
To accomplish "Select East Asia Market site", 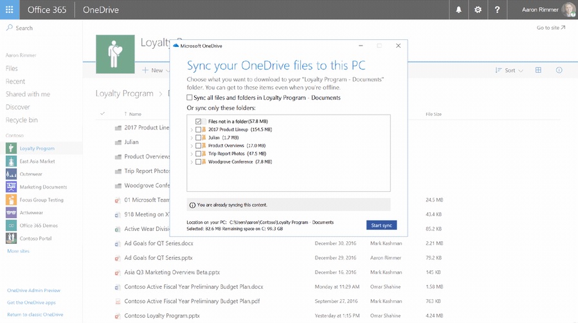I will pos(37,161).
